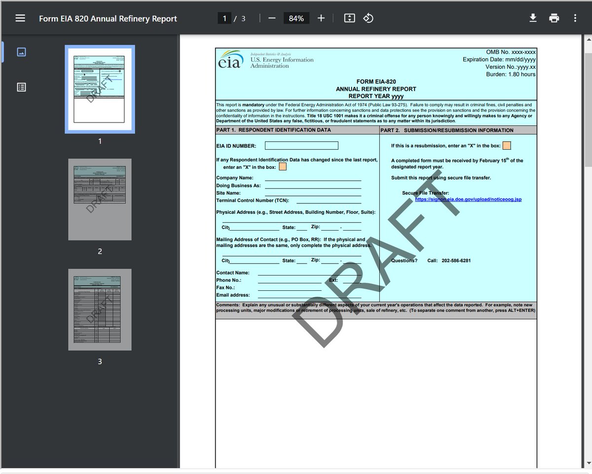This screenshot has width=592, height=474.
Task: Click the zoom in plus button
Action: point(321,18)
